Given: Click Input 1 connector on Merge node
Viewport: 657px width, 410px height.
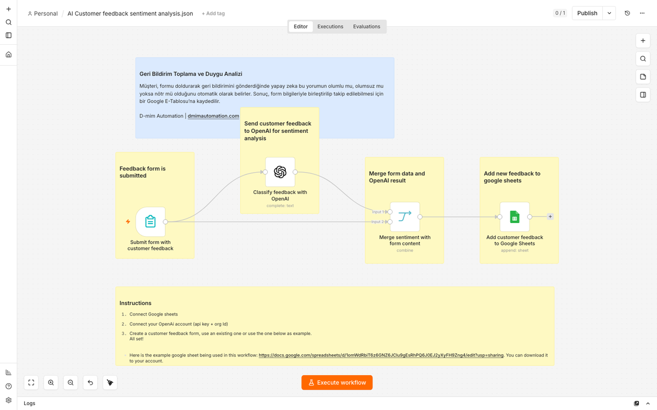Looking at the screenshot, I should 390,212.
